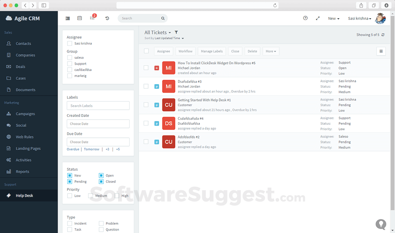Check the Sasi krishna assignee checkbox
Viewport: 395px width, 233px height.
(x=70, y=43)
